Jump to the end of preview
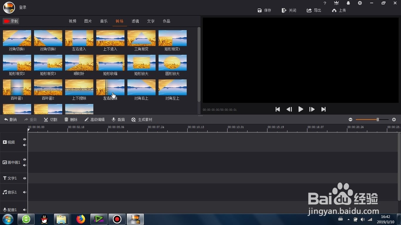This screenshot has width=401, height=225. (324, 109)
